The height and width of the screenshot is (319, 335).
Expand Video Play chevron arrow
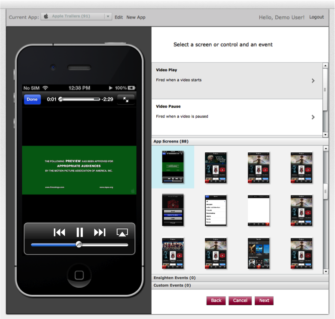coord(313,81)
